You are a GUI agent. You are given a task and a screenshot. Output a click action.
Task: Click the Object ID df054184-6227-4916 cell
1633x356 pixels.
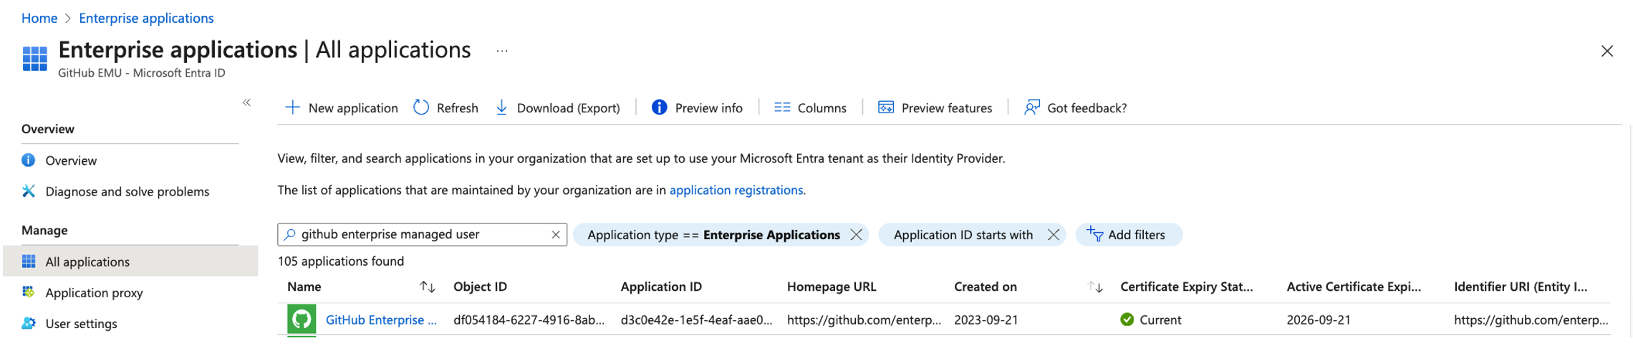tap(529, 320)
